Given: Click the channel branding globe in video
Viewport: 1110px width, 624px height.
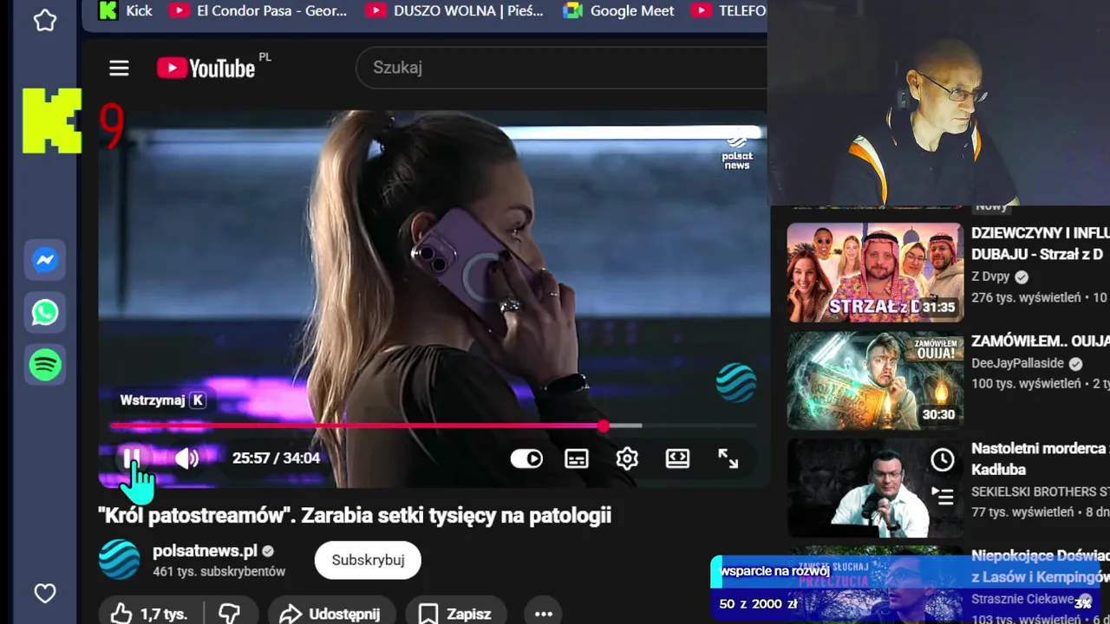Looking at the screenshot, I should (736, 383).
